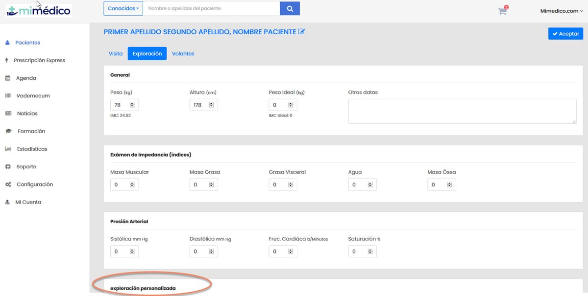588x296 pixels.
Task: Click the shopping cart icon
Action: point(502,11)
